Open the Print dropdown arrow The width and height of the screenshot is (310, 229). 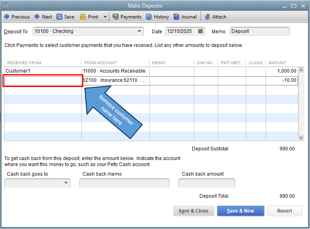pos(105,17)
